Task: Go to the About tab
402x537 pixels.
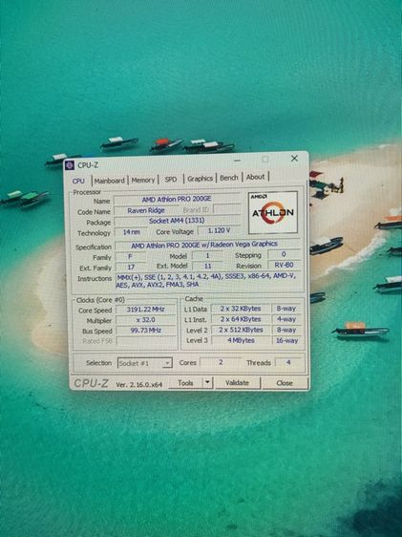Action: click(x=255, y=177)
